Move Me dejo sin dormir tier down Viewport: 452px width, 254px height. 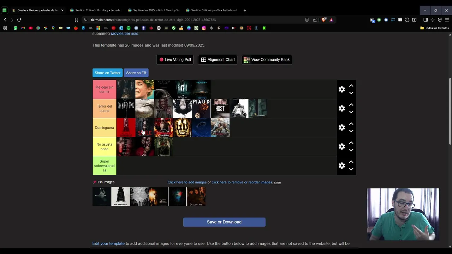point(351,93)
